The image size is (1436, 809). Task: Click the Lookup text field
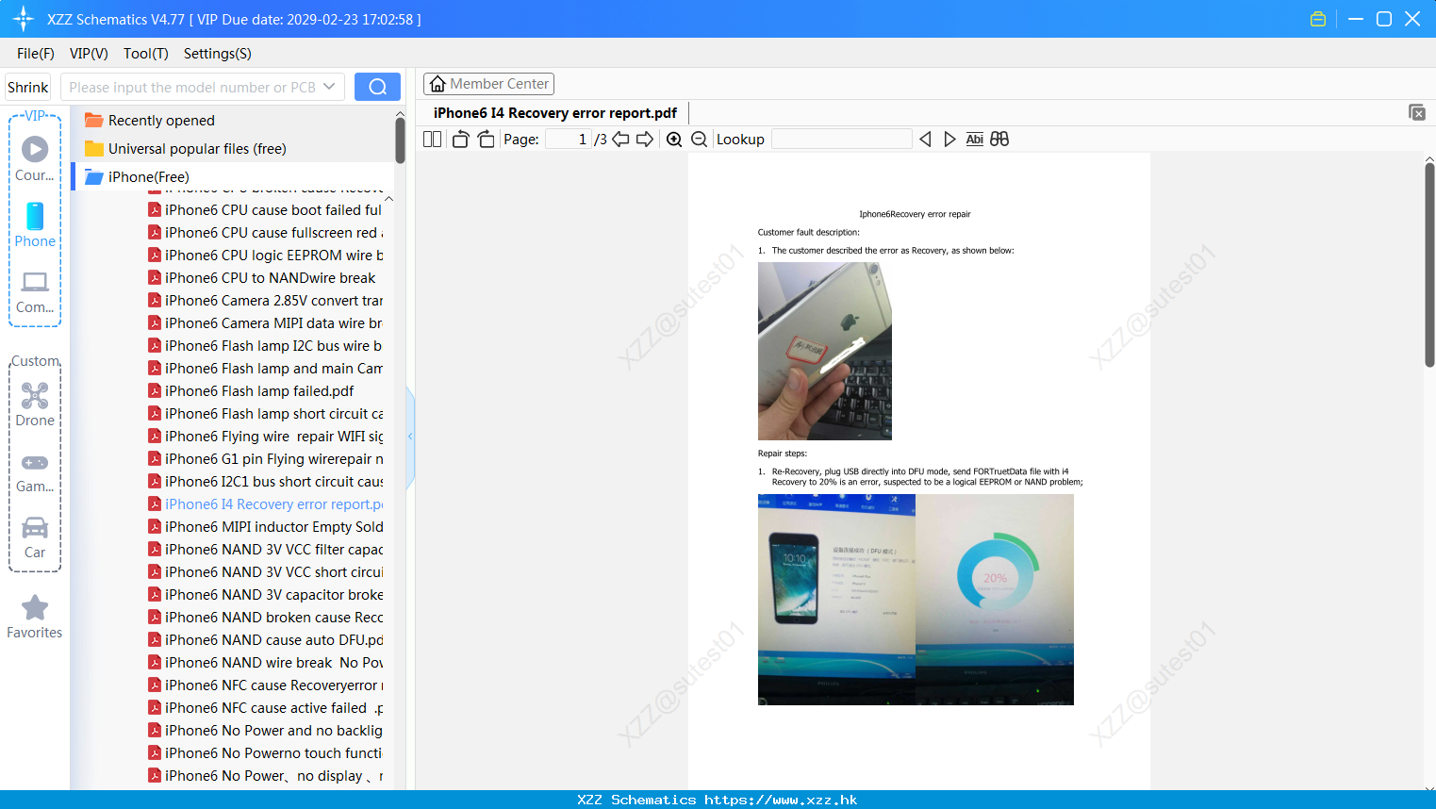[x=841, y=139]
